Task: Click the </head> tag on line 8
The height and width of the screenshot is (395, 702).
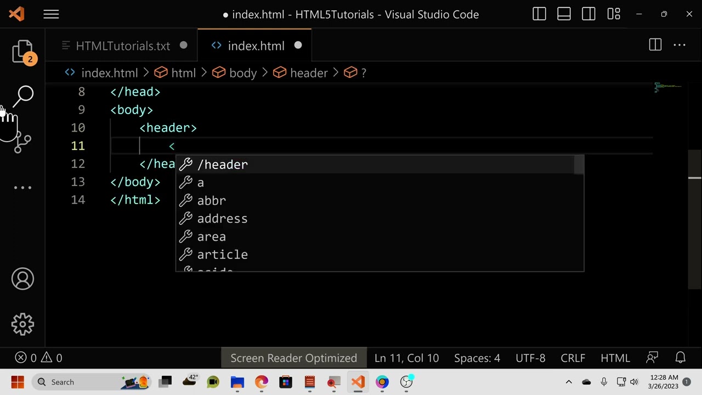Action: tap(135, 92)
